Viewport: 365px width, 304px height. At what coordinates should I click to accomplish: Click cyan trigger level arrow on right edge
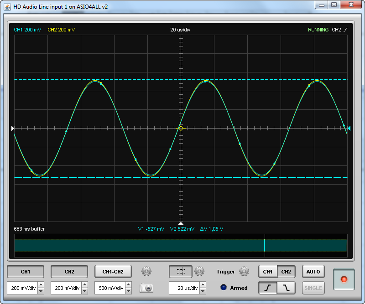coord(349,128)
